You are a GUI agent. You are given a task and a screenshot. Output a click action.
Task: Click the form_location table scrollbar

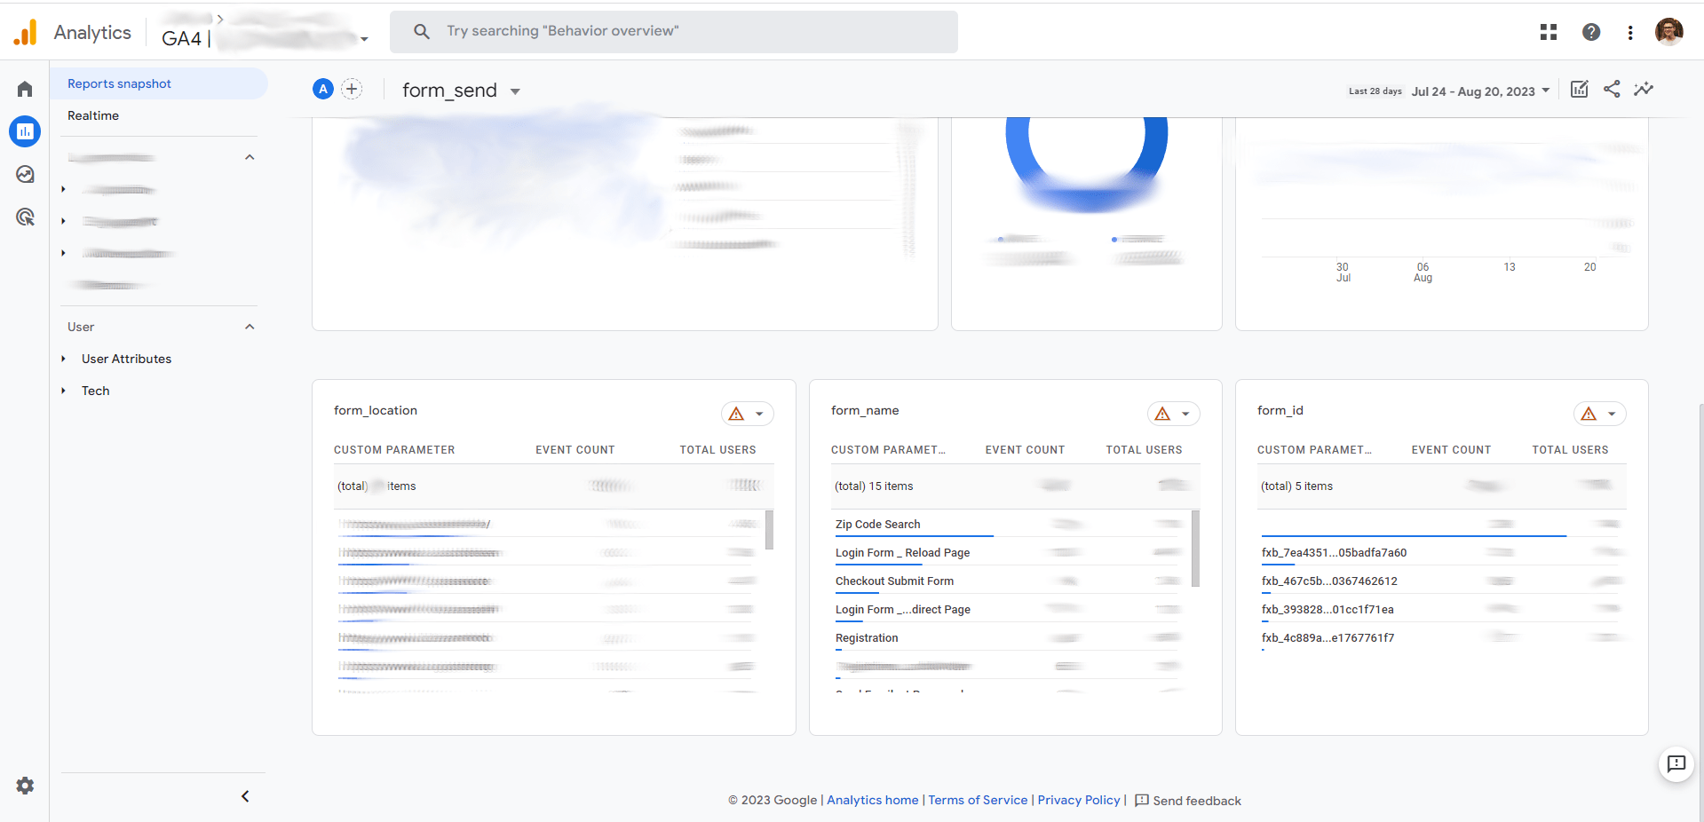(769, 530)
